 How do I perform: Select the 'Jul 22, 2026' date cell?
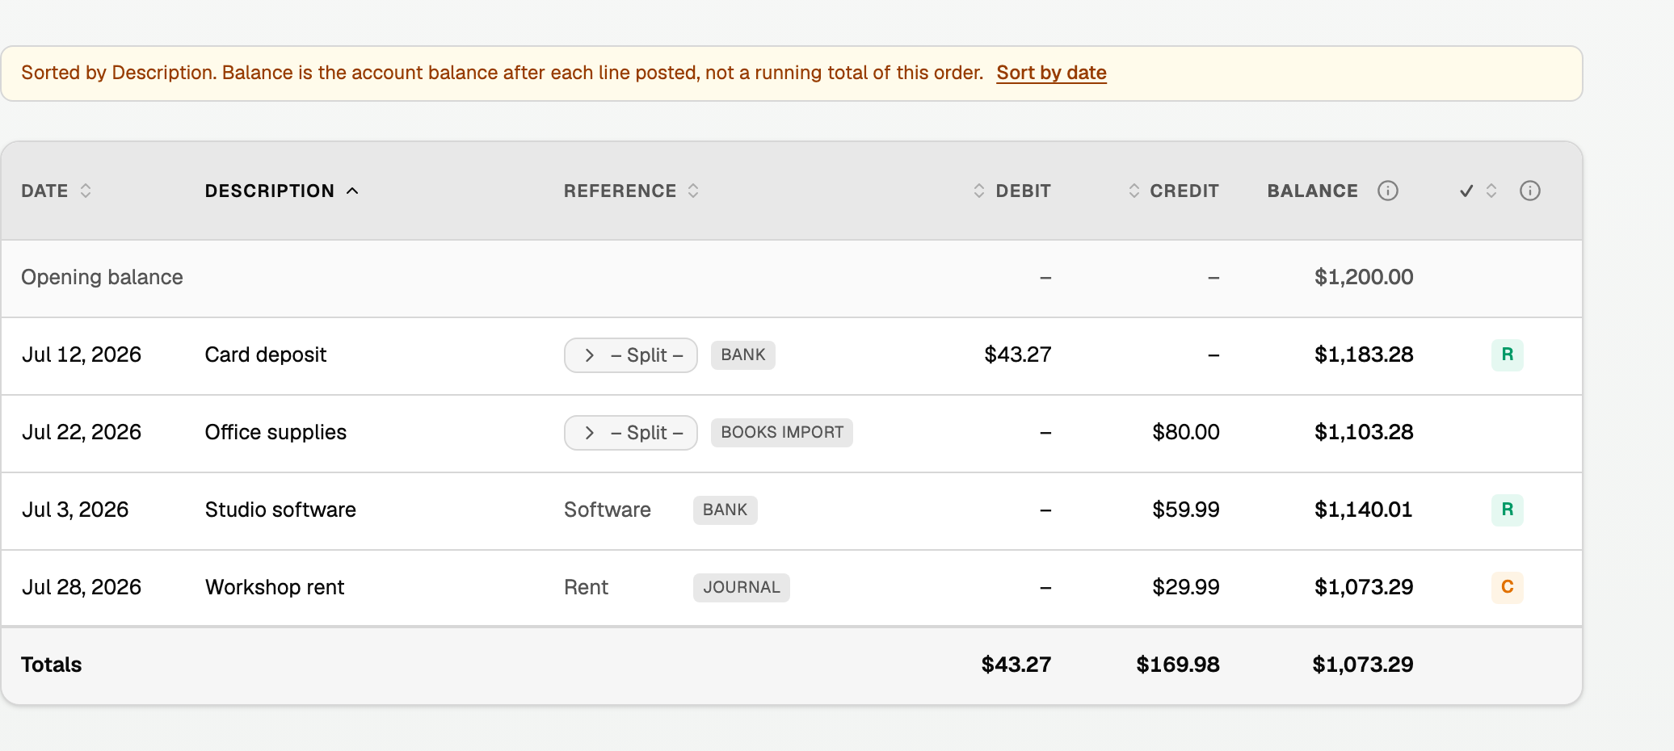click(x=81, y=432)
